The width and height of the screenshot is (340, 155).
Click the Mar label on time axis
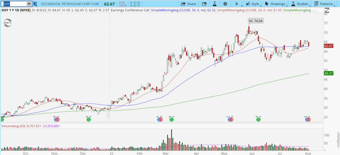[x=166, y=153]
